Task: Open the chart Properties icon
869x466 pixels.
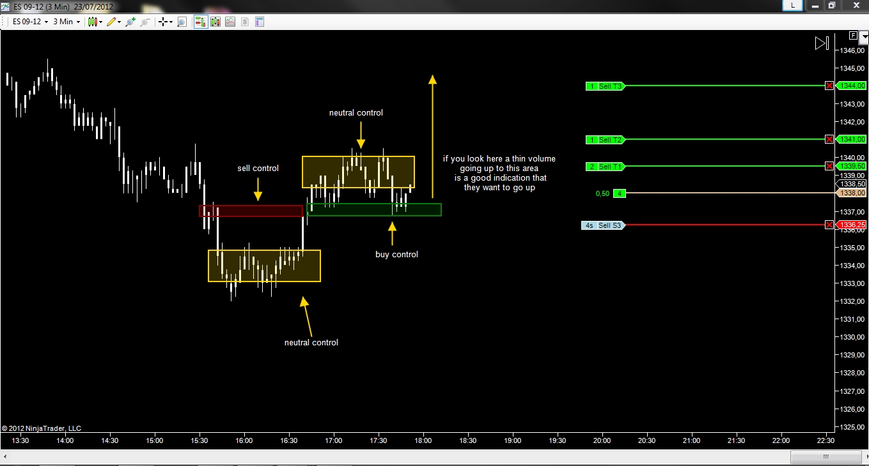Action: pyautogui.click(x=260, y=22)
